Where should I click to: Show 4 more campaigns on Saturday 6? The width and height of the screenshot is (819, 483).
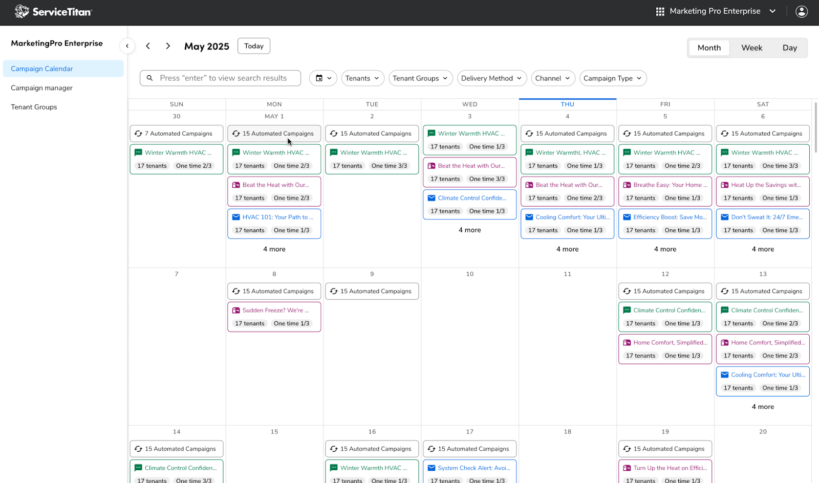763,249
